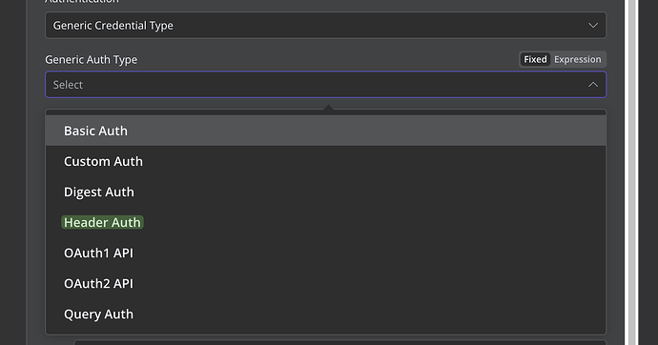This screenshot has height=345, width=658.
Task: Open the Generic Credential Type dropdown
Action: [325, 26]
